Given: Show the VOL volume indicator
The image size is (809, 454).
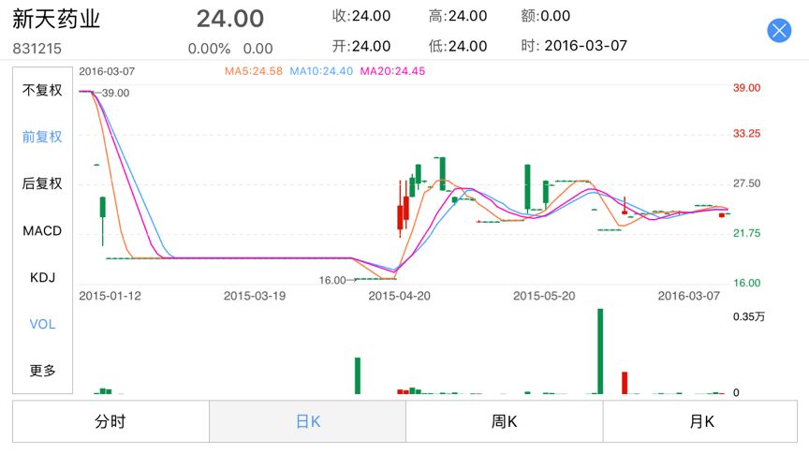Looking at the screenshot, I should (42, 324).
